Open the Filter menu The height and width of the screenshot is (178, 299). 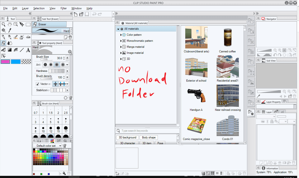pyautogui.click(x=64, y=8)
